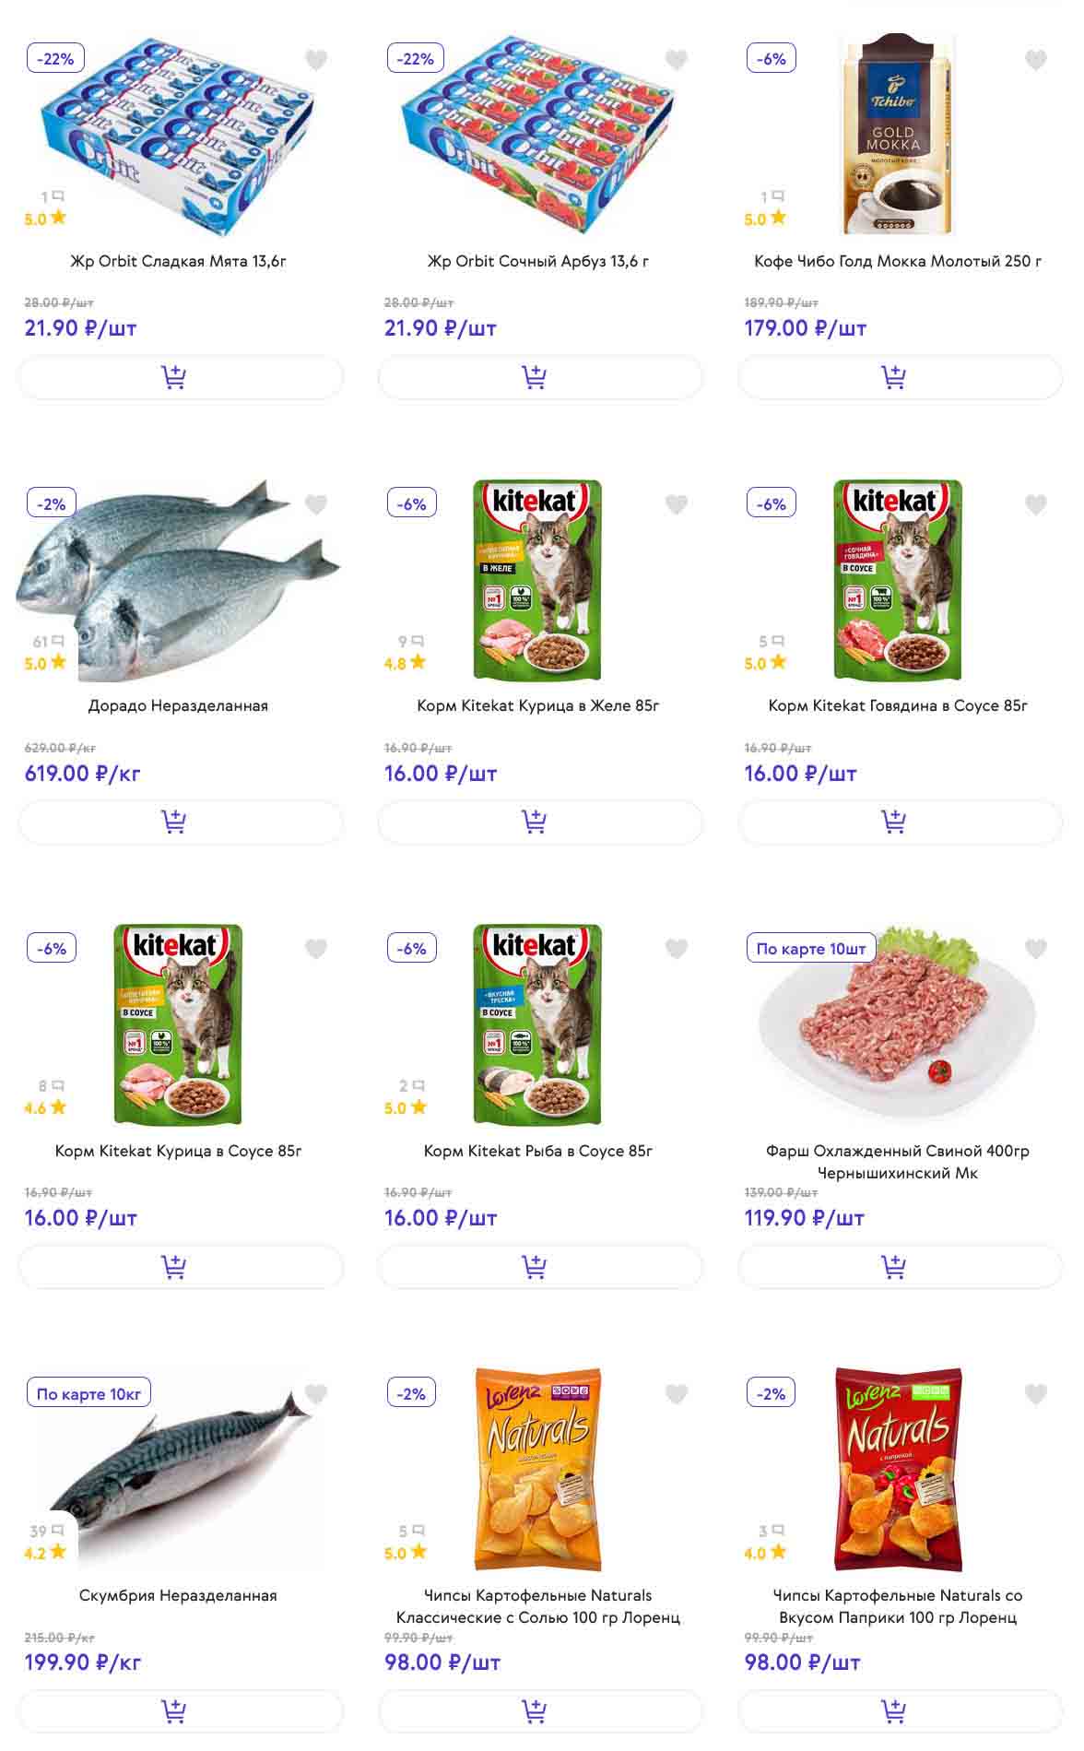The image size is (1084, 1751).
Task: Open the Кофе Чибо Голд Мокка title link
Action: [x=898, y=261]
